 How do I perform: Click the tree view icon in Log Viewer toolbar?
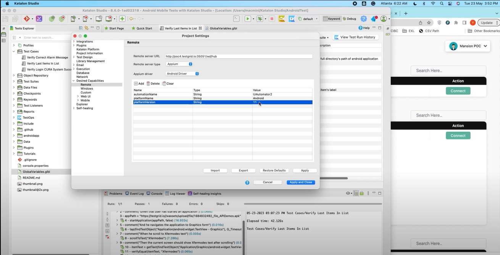point(356,194)
